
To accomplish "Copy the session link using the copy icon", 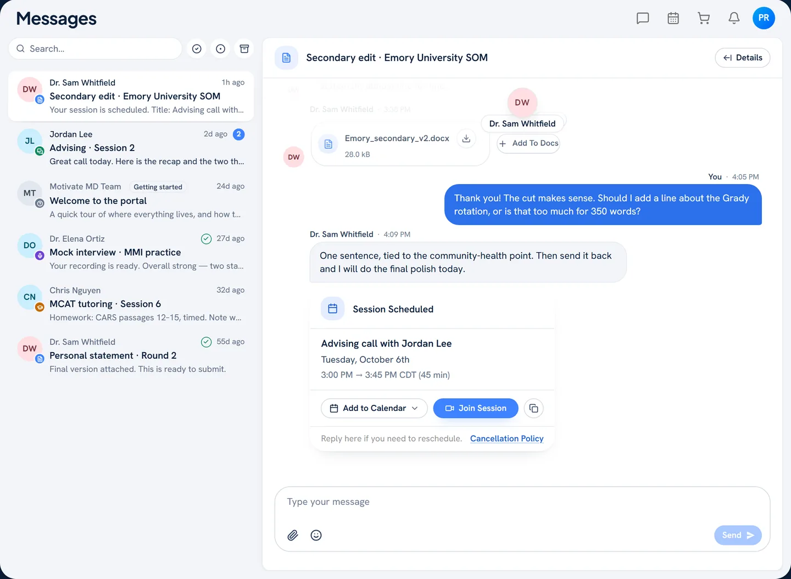I will point(534,408).
